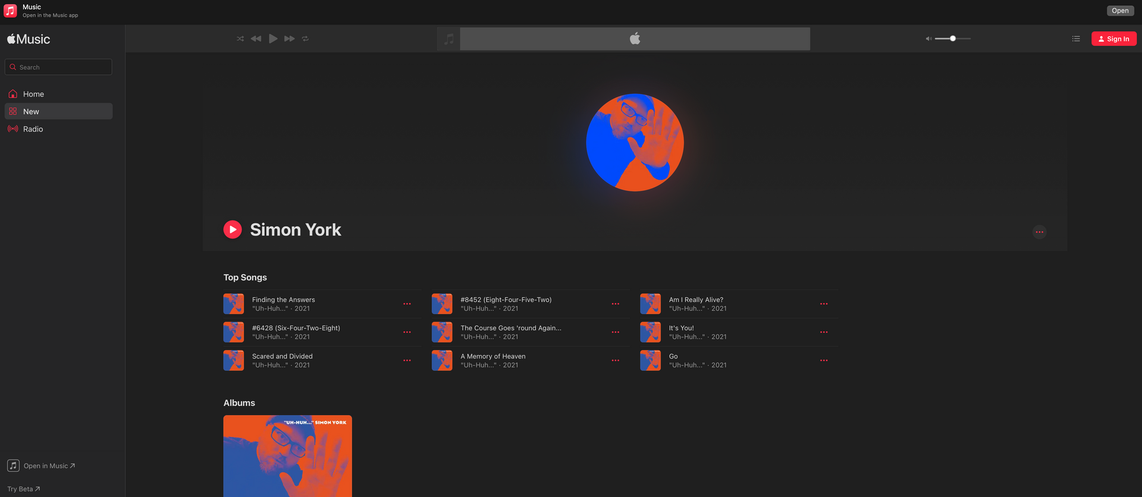Viewport: 1142px width, 497px height.
Task: Click the music note placeholder in the player
Action: tap(448, 39)
